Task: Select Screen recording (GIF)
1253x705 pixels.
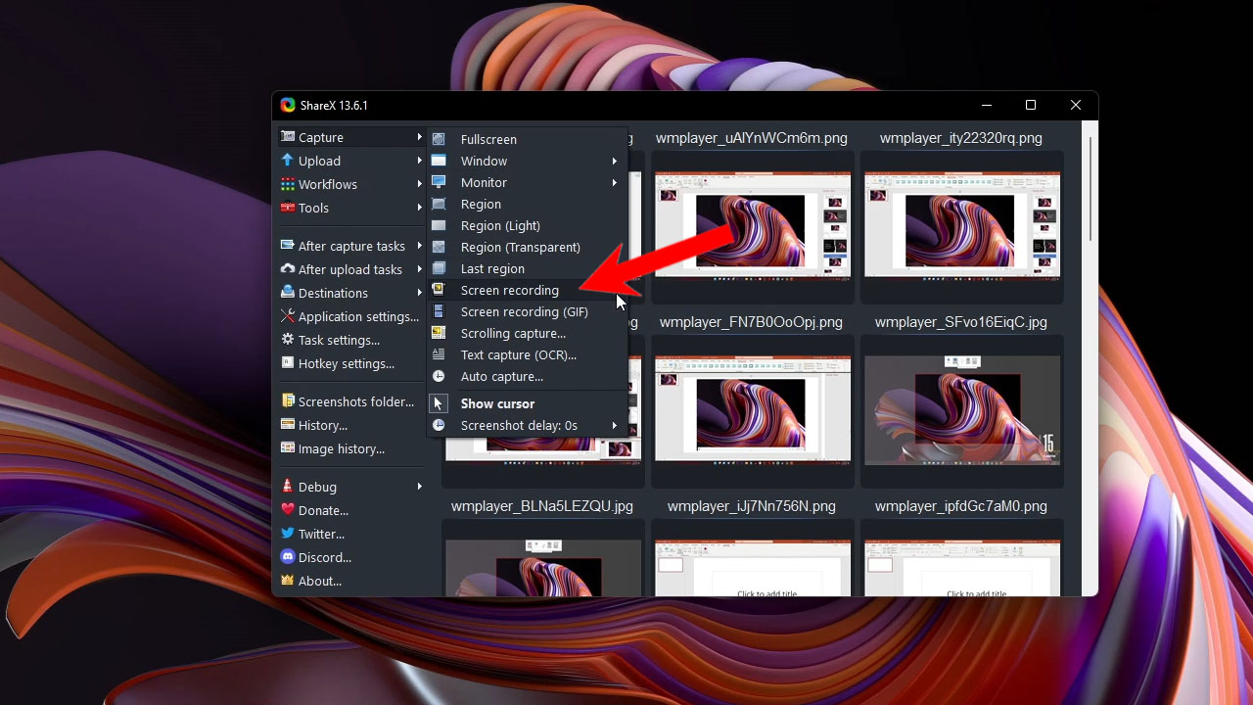Action: coord(524,311)
